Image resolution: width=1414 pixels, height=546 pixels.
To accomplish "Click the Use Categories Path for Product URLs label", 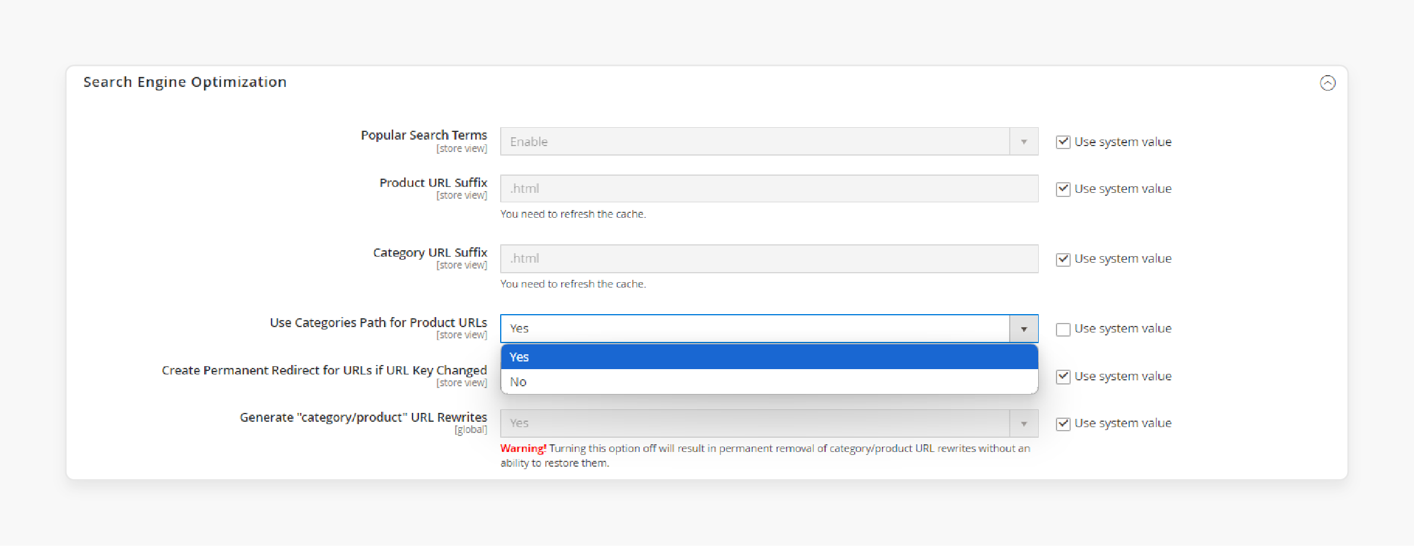I will tap(378, 322).
